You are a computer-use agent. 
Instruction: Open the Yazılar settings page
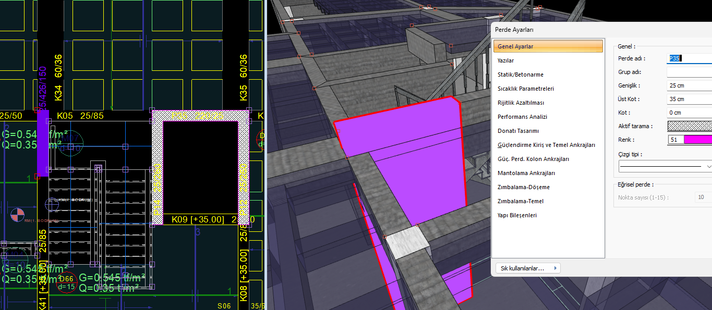click(x=505, y=60)
